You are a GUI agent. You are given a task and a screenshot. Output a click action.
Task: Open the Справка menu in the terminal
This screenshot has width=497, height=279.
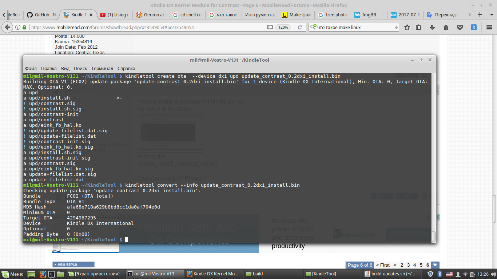(126, 68)
